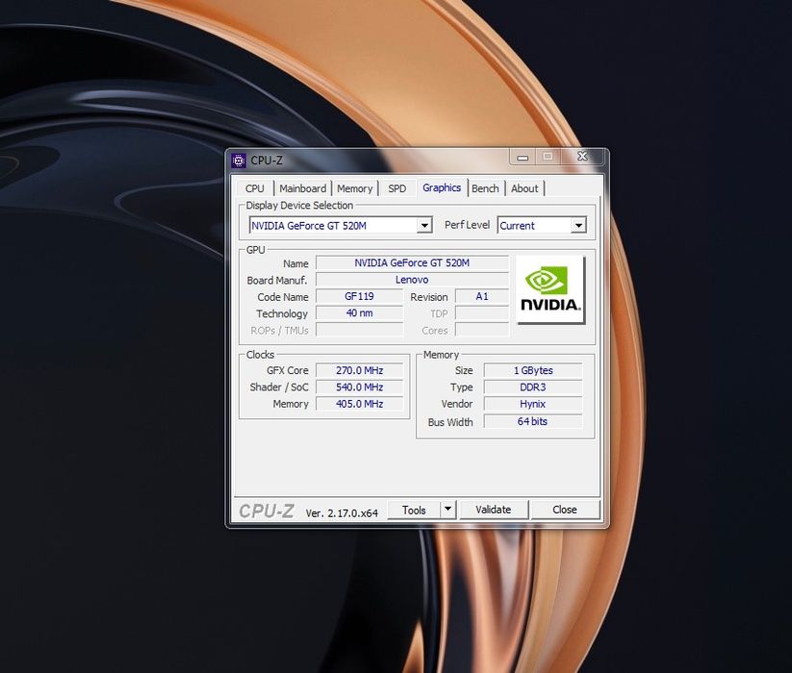This screenshot has width=792, height=673.
Task: Open the Mainboard tab
Action: [302, 188]
